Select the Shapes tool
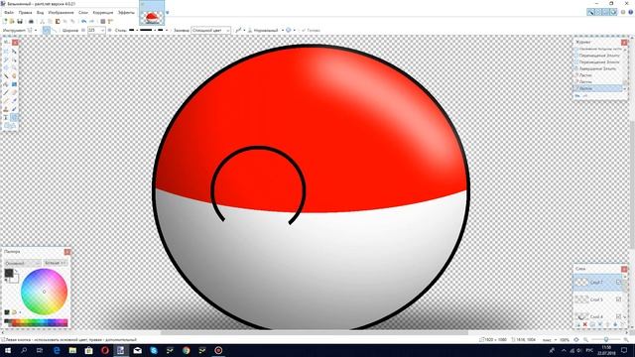Image resolution: width=635 pixels, height=357 pixels. click(10, 126)
